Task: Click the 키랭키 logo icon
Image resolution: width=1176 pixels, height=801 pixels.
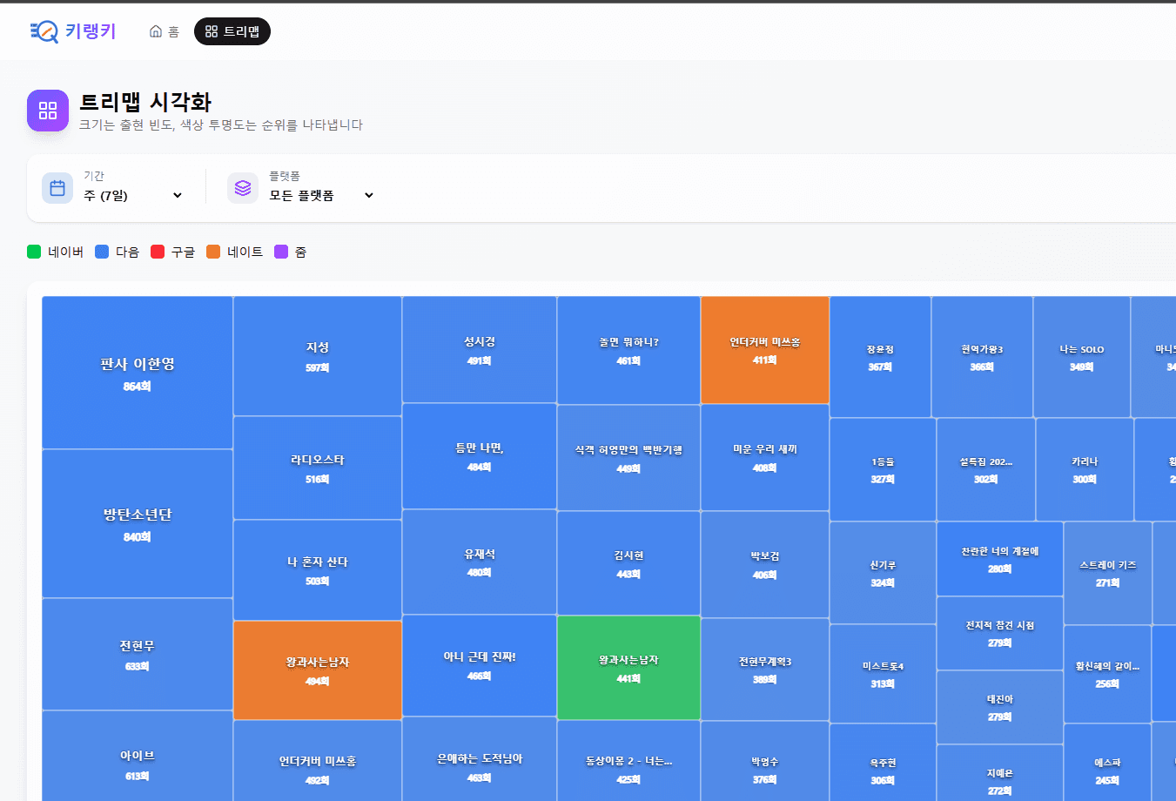Action: pyautogui.click(x=44, y=32)
